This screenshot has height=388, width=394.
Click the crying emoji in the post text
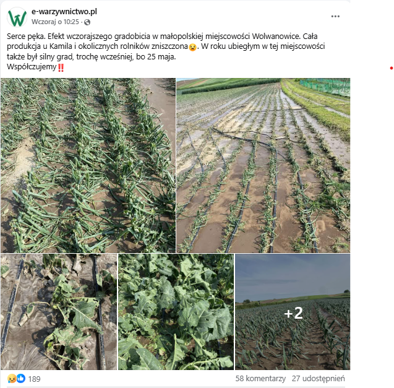pyautogui.click(x=192, y=47)
